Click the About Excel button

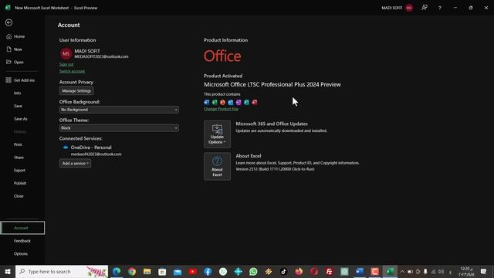pyautogui.click(x=217, y=167)
